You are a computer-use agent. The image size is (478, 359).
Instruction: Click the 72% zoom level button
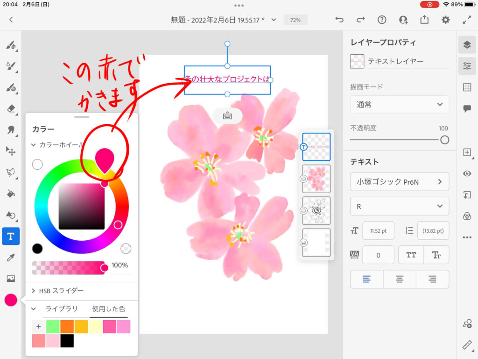click(295, 20)
